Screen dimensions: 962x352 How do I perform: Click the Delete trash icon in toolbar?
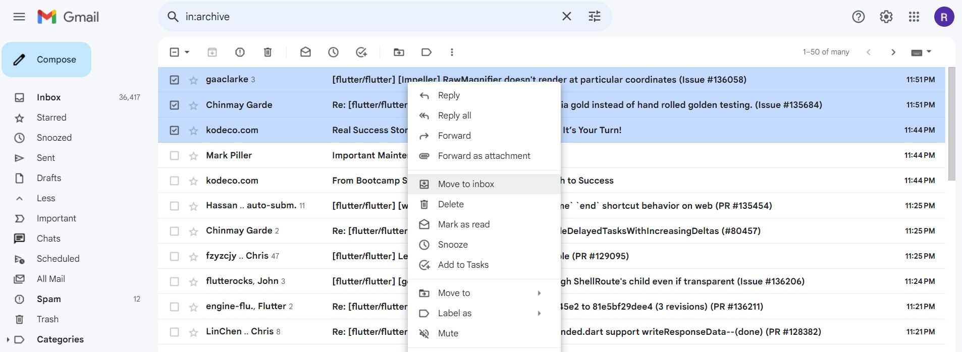point(268,52)
